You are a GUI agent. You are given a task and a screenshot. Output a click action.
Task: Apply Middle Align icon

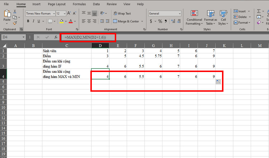tap(89, 13)
